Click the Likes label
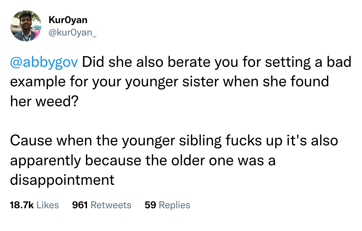Viewport: 362px width, 231px height. pos(48,205)
